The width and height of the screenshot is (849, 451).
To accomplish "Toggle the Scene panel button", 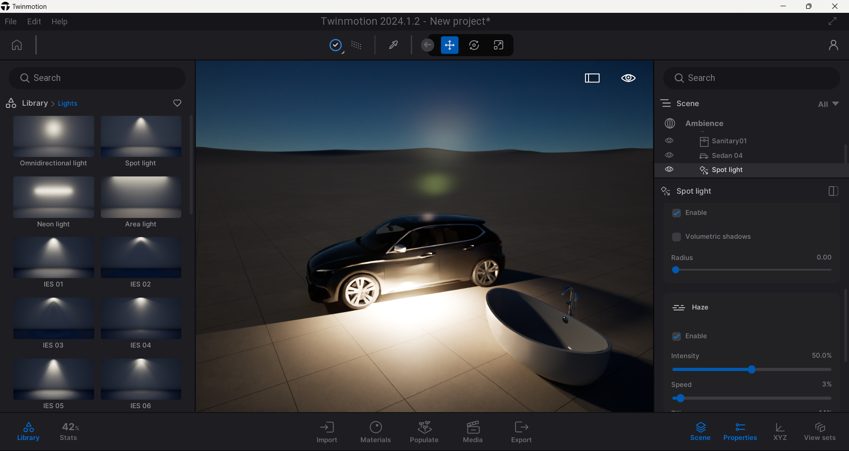I will [700, 432].
